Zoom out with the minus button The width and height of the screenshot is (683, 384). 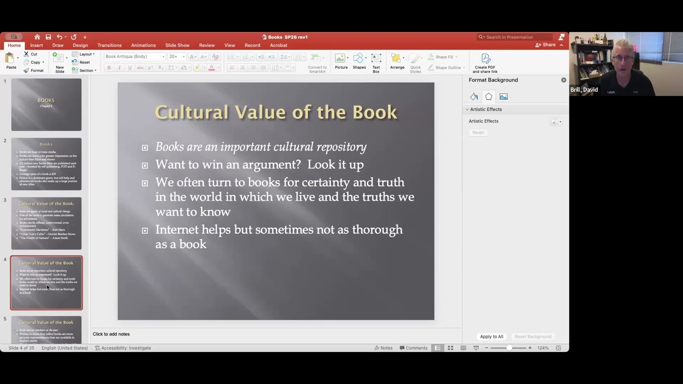[x=486, y=348]
